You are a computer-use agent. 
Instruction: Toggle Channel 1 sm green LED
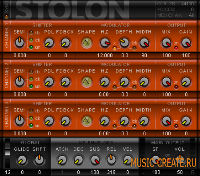point(31,47)
